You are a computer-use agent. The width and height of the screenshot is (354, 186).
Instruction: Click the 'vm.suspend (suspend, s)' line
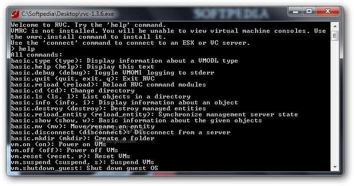(82, 162)
